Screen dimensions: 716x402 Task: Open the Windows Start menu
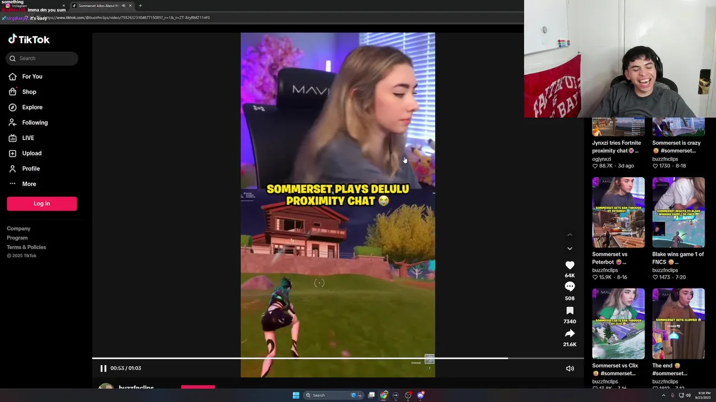pos(296,395)
